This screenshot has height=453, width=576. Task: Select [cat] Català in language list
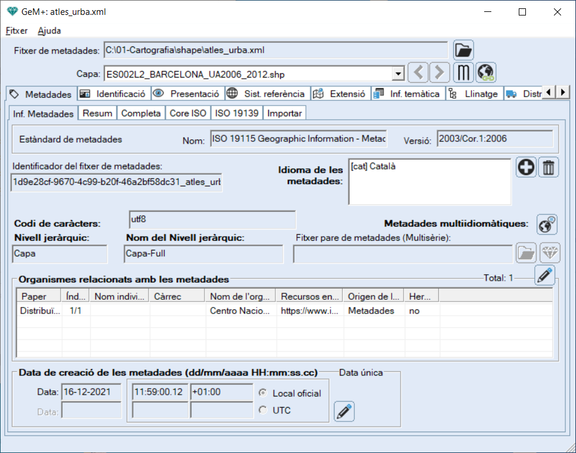tap(373, 166)
